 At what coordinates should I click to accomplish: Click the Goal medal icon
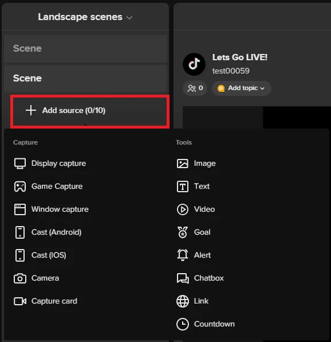[182, 232]
